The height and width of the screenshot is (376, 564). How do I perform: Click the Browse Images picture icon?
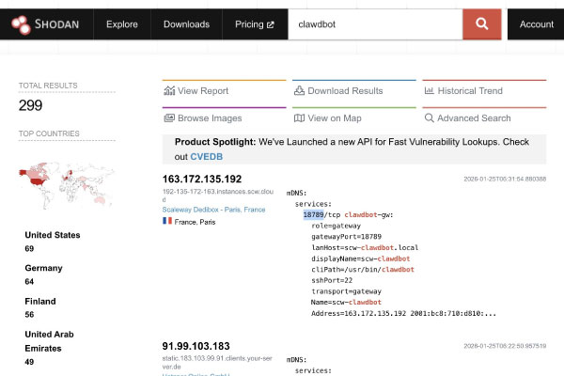coord(169,118)
